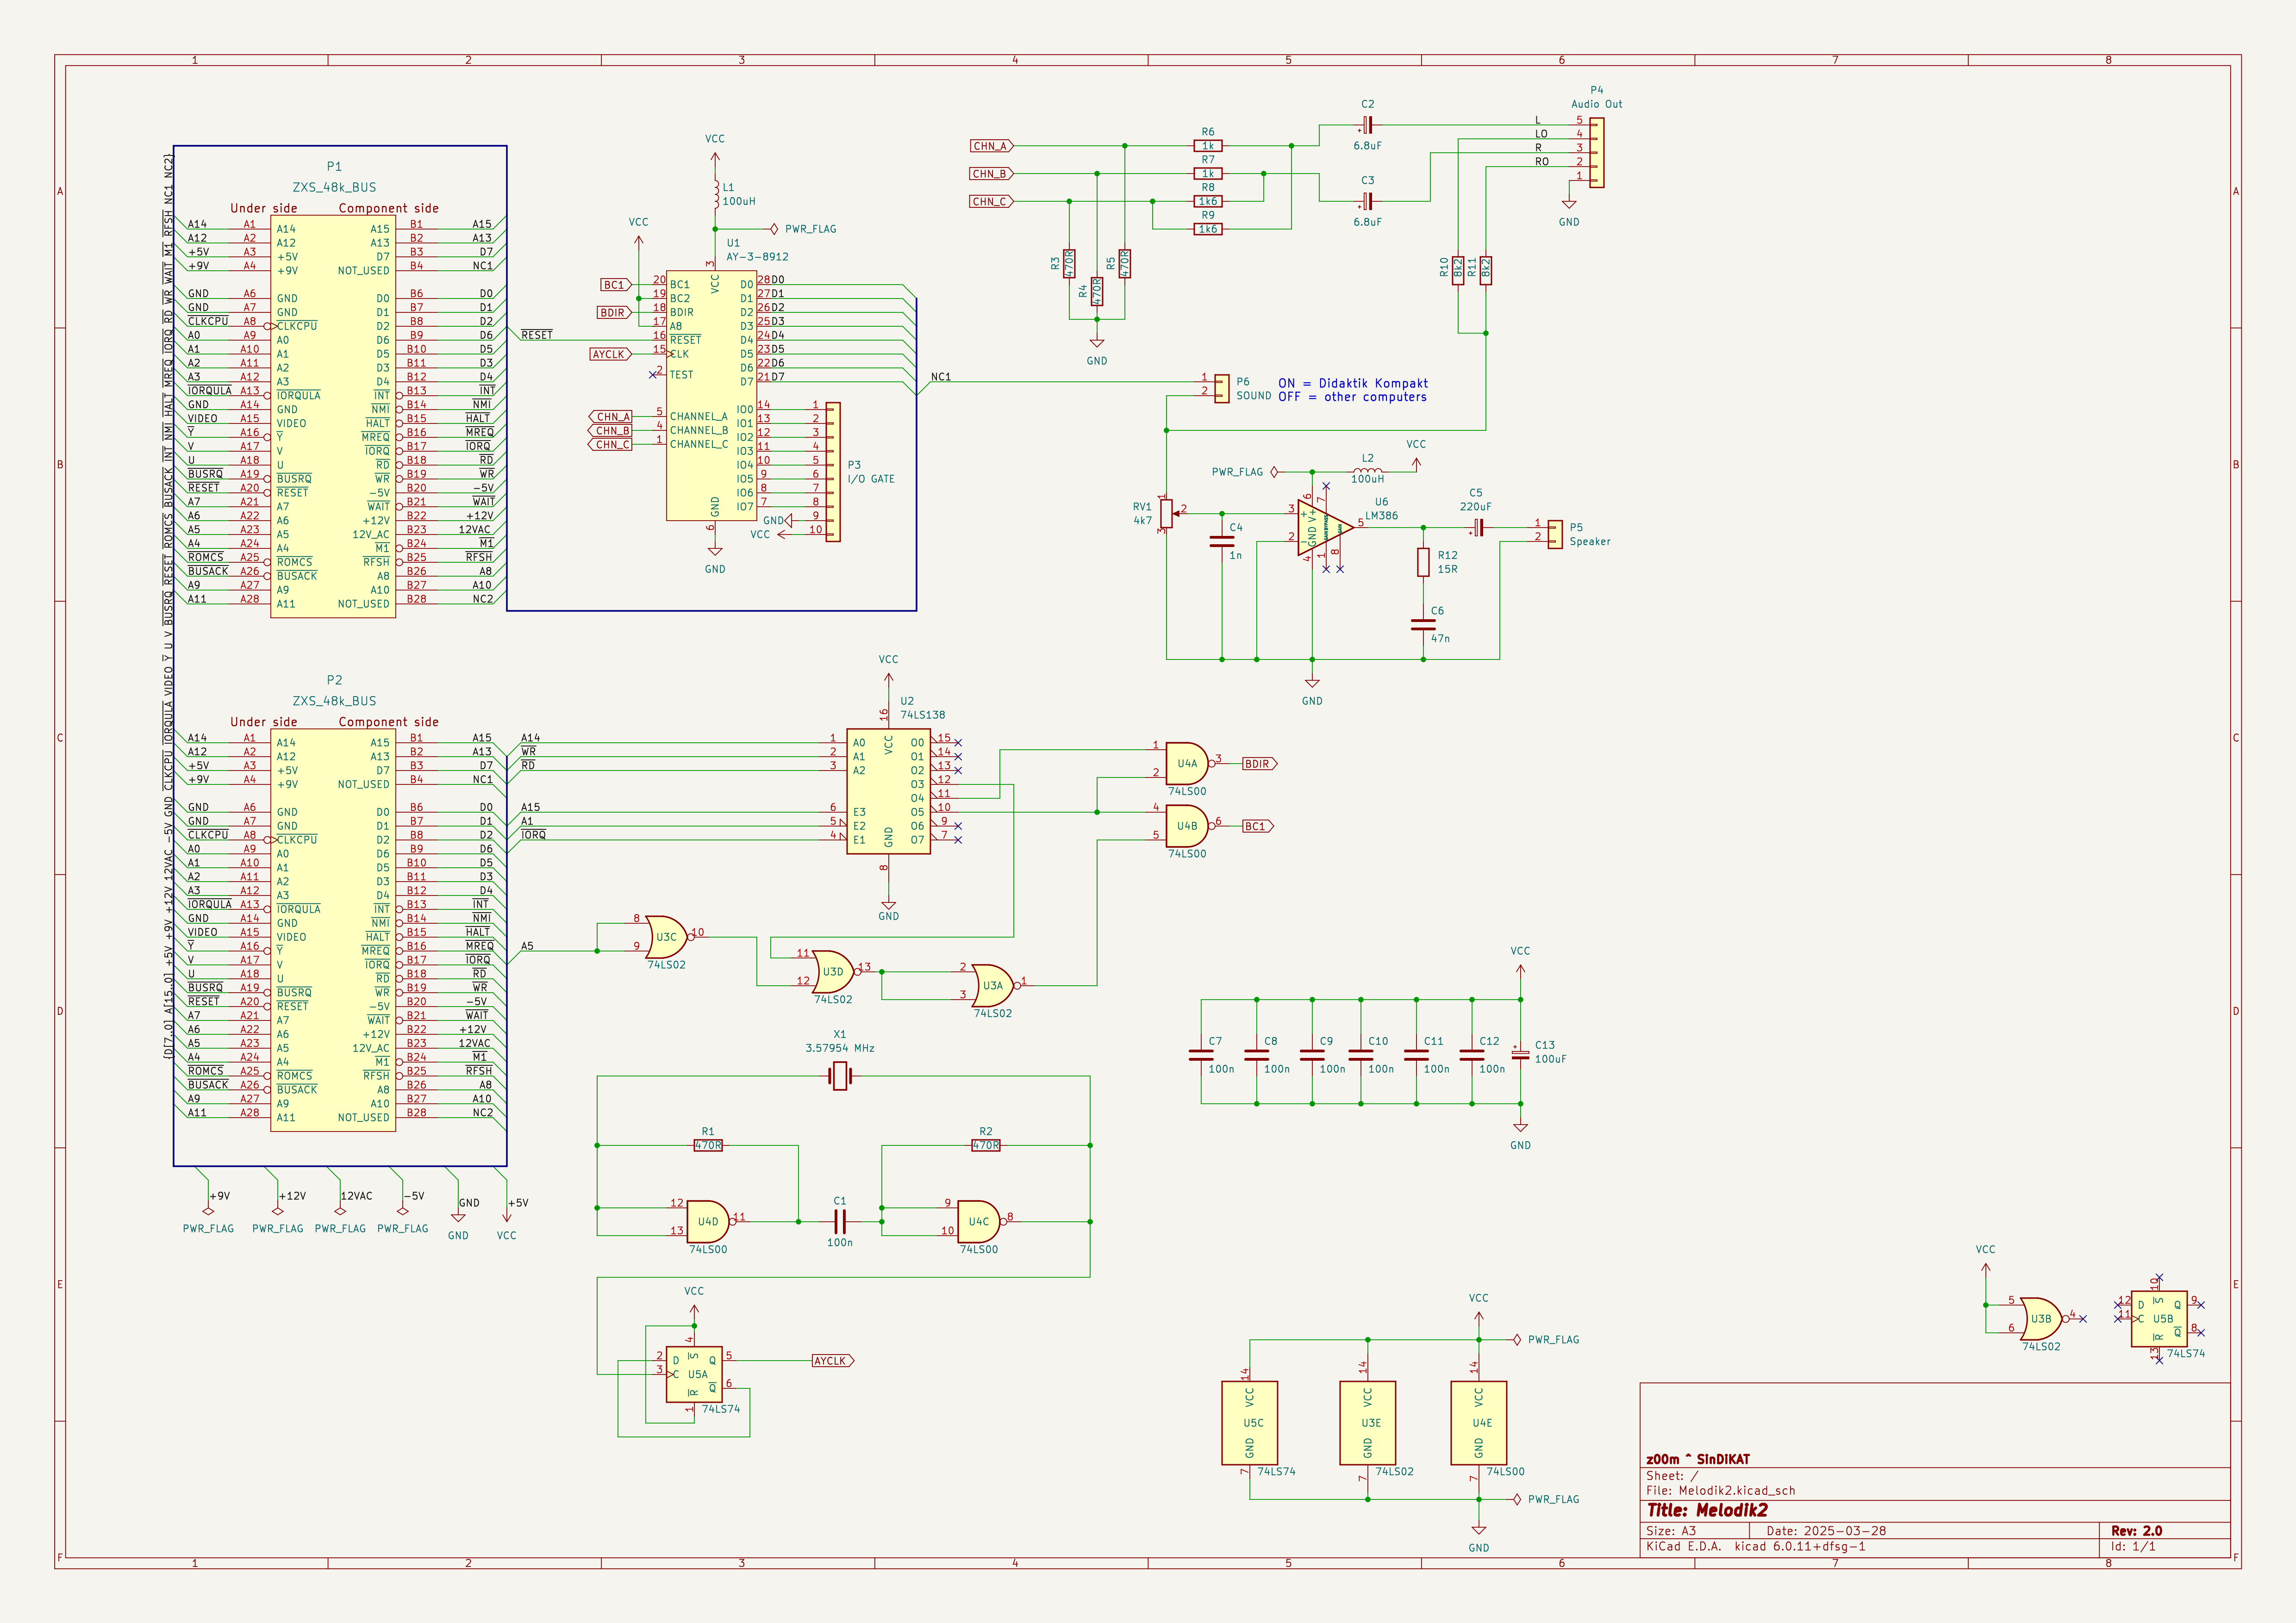Screen dimensions: 2296x1623
Task: Select the P6 SOUND jumper header
Action: 1222,389
